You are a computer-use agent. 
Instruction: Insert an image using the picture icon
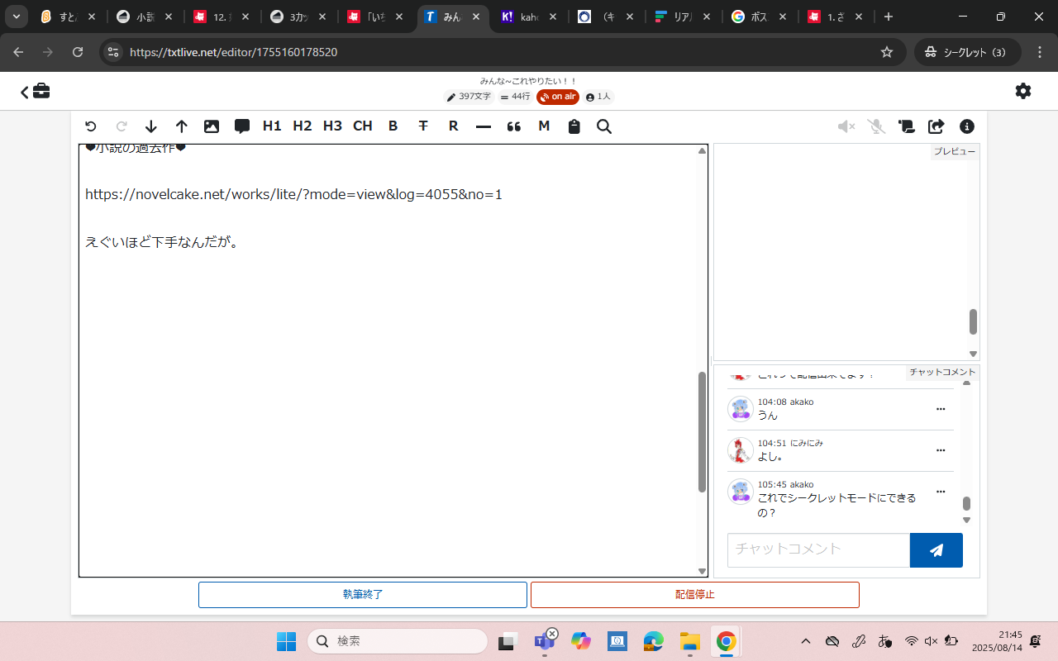click(x=212, y=126)
